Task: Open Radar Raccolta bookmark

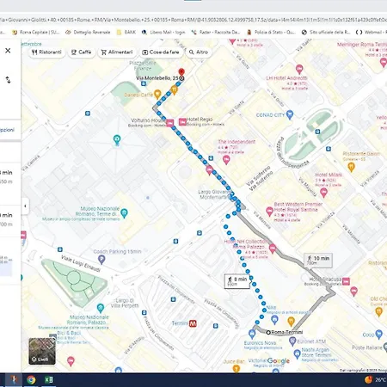Action: click(x=216, y=32)
